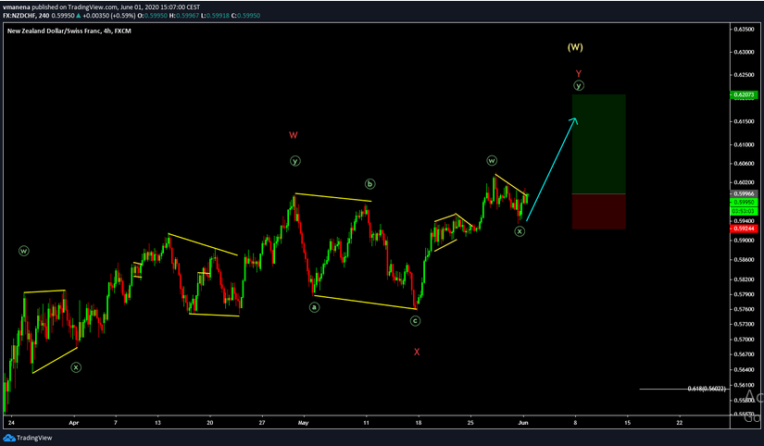This screenshot has width=764, height=446.
Task: Select the red W wave label
Action: click(294, 135)
